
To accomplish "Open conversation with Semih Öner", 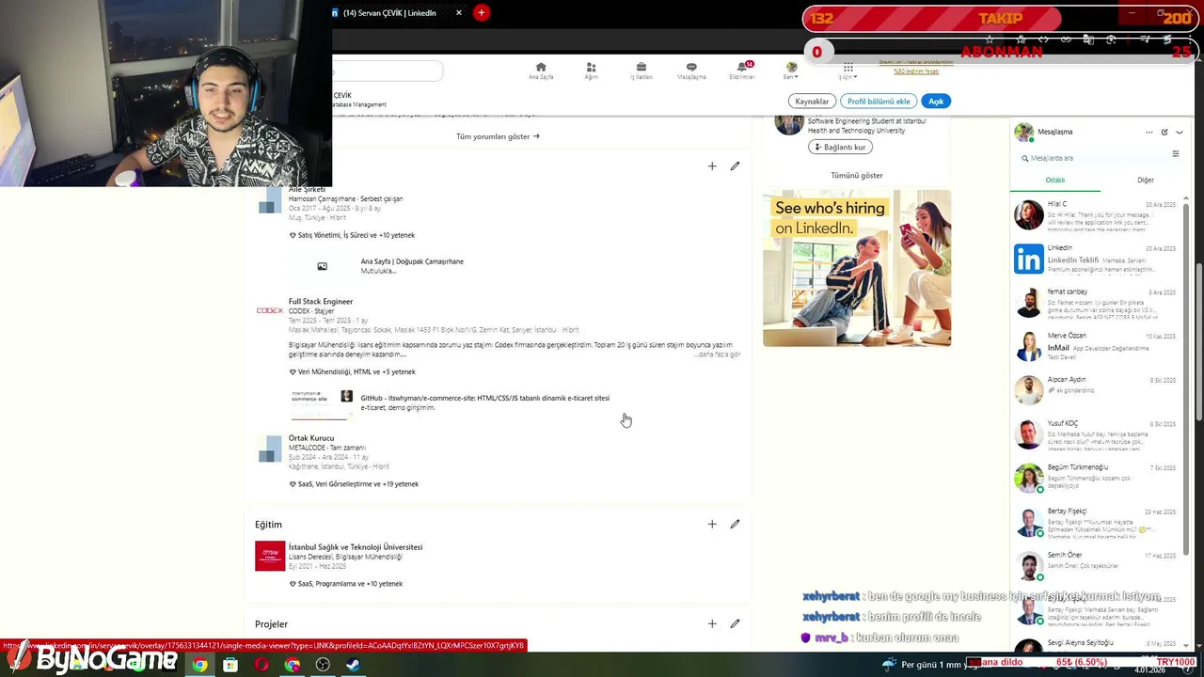I will 1096,565.
